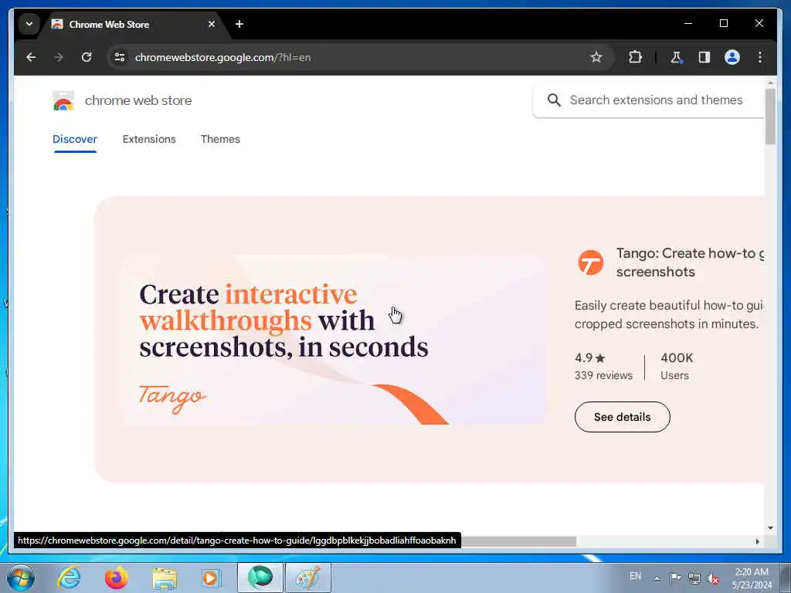This screenshot has width=791, height=593.
Task: Switch to the Extensions tab
Action: click(149, 139)
